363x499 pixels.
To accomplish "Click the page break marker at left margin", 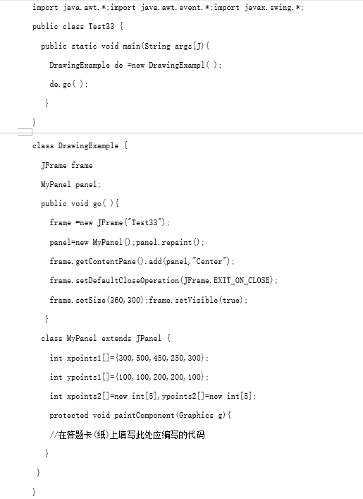I will 25,132.
